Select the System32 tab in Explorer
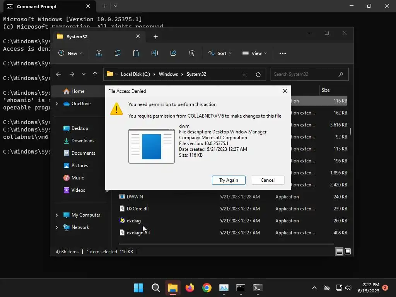The height and width of the screenshot is (297, 396). pyautogui.click(x=99, y=37)
